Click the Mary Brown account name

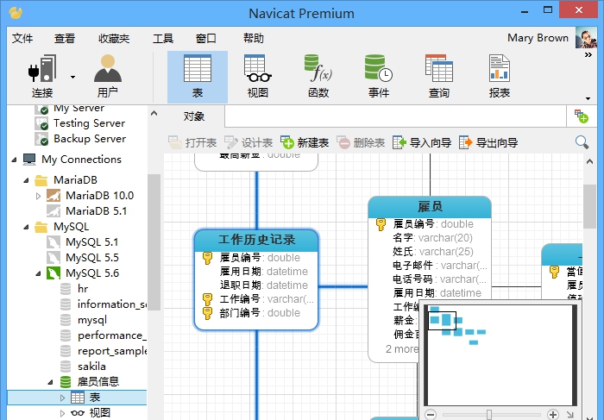click(x=538, y=38)
